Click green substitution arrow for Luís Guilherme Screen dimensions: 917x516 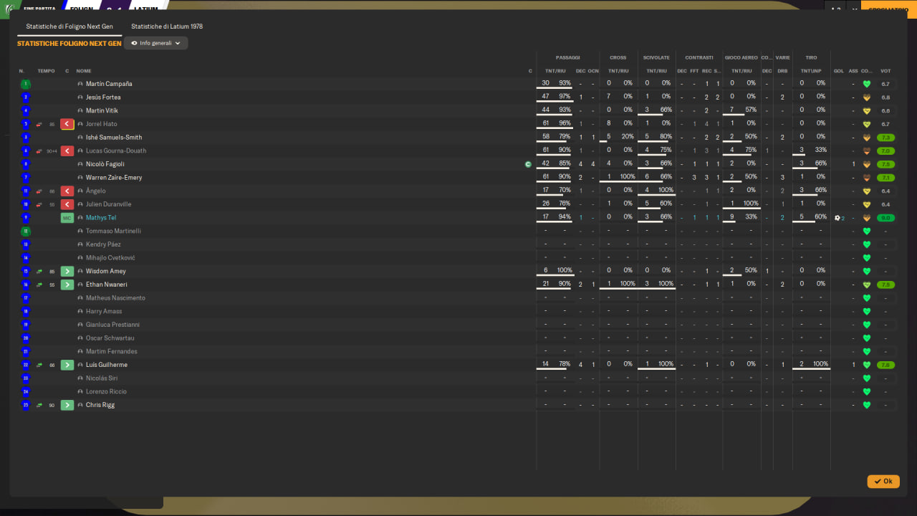click(x=67, y=365)
